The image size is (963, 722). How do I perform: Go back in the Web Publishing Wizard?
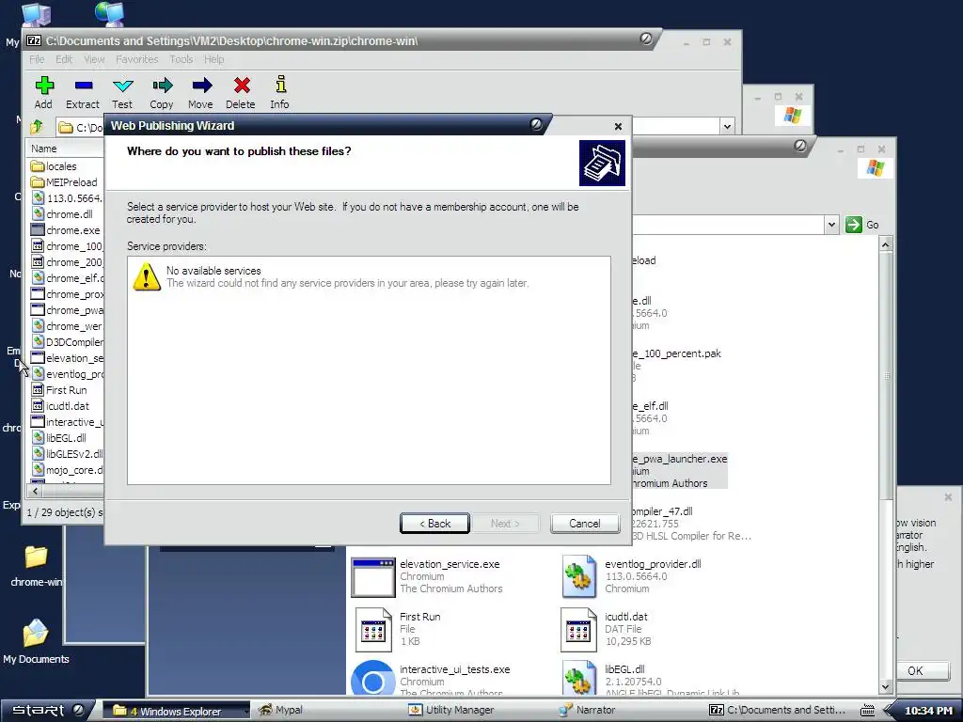(x=434, y=523)
